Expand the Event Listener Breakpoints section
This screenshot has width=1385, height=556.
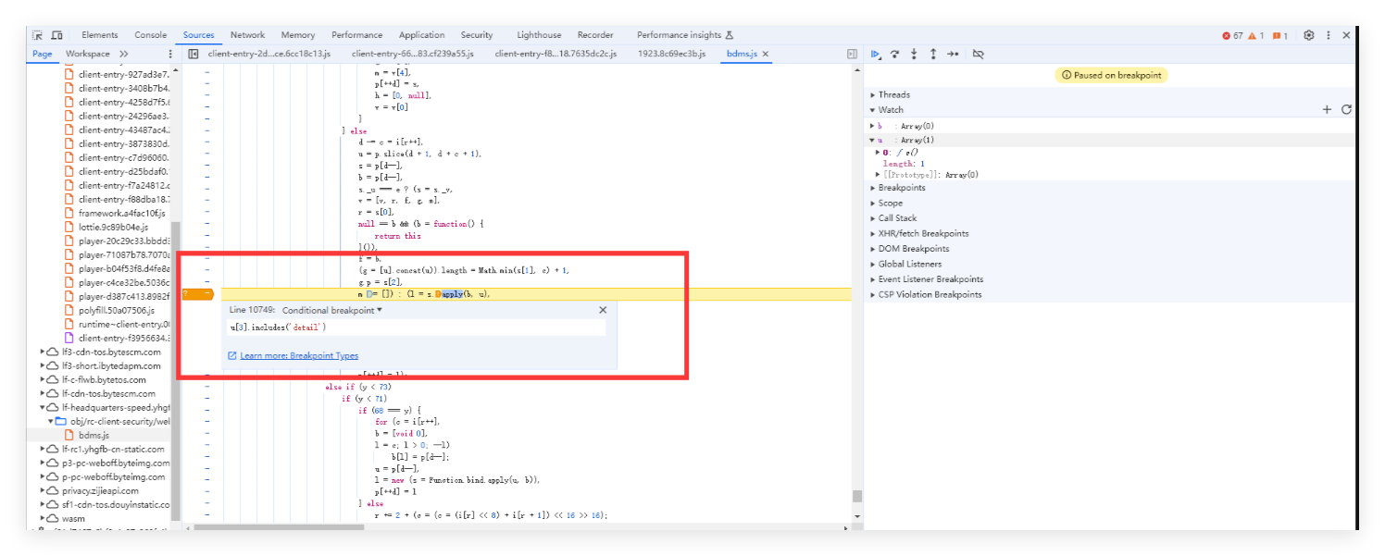point(926,278)
